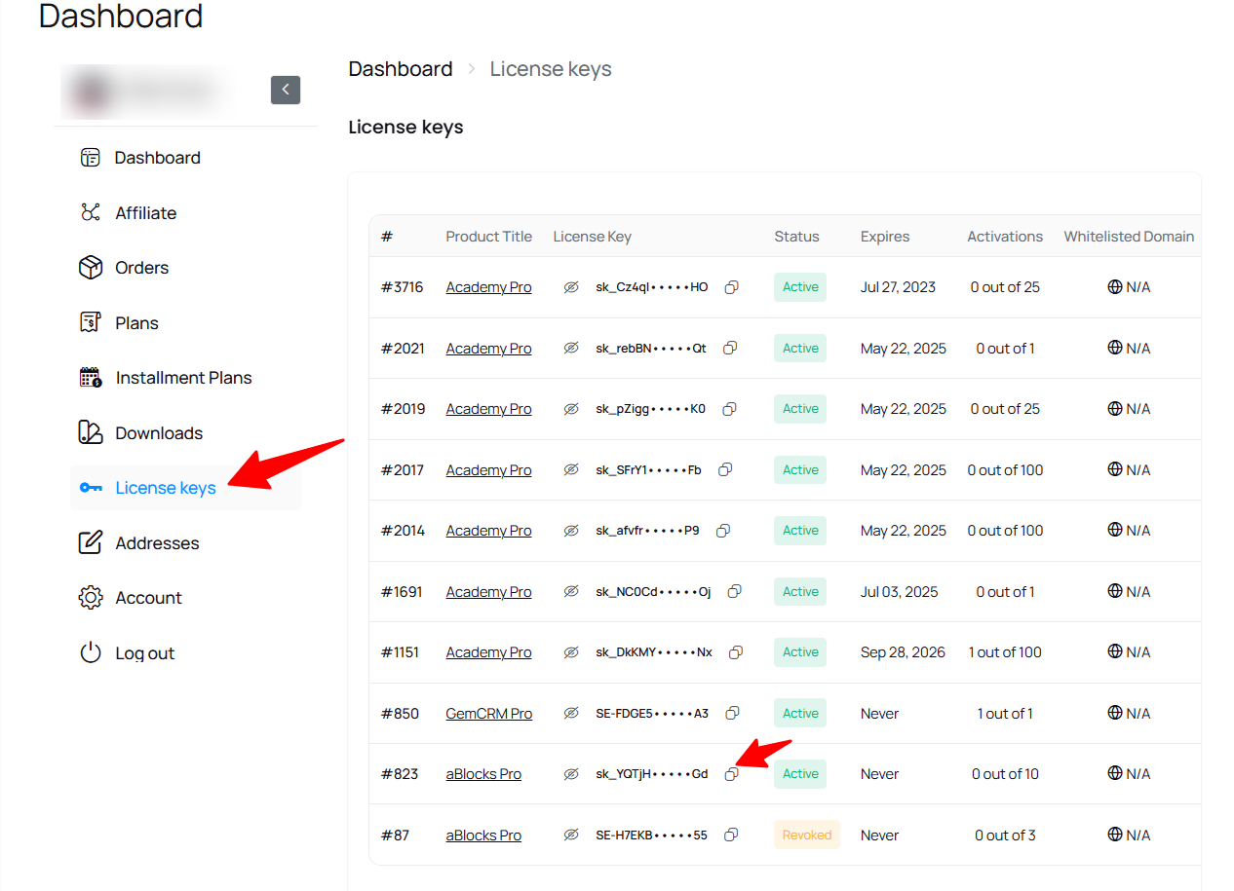1234x891 pixels.
Task: Toggle key visibility for order #1691
Action: coord(571,592)
